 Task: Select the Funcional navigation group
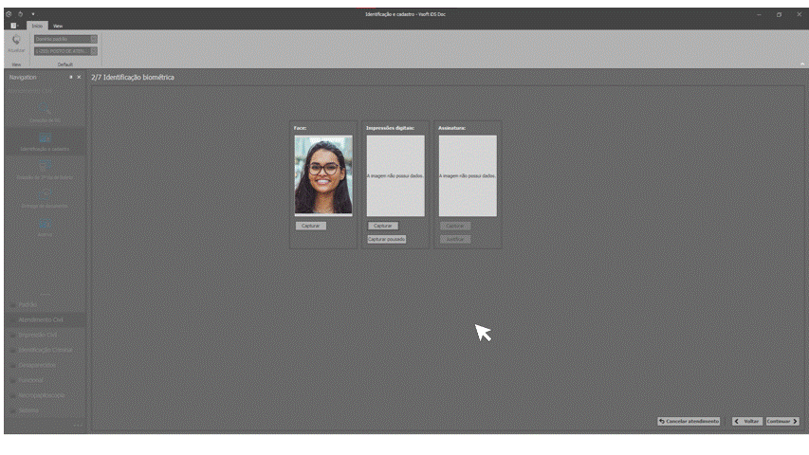45,380
